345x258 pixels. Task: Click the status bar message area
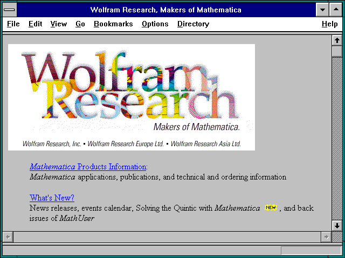point(141,250)
